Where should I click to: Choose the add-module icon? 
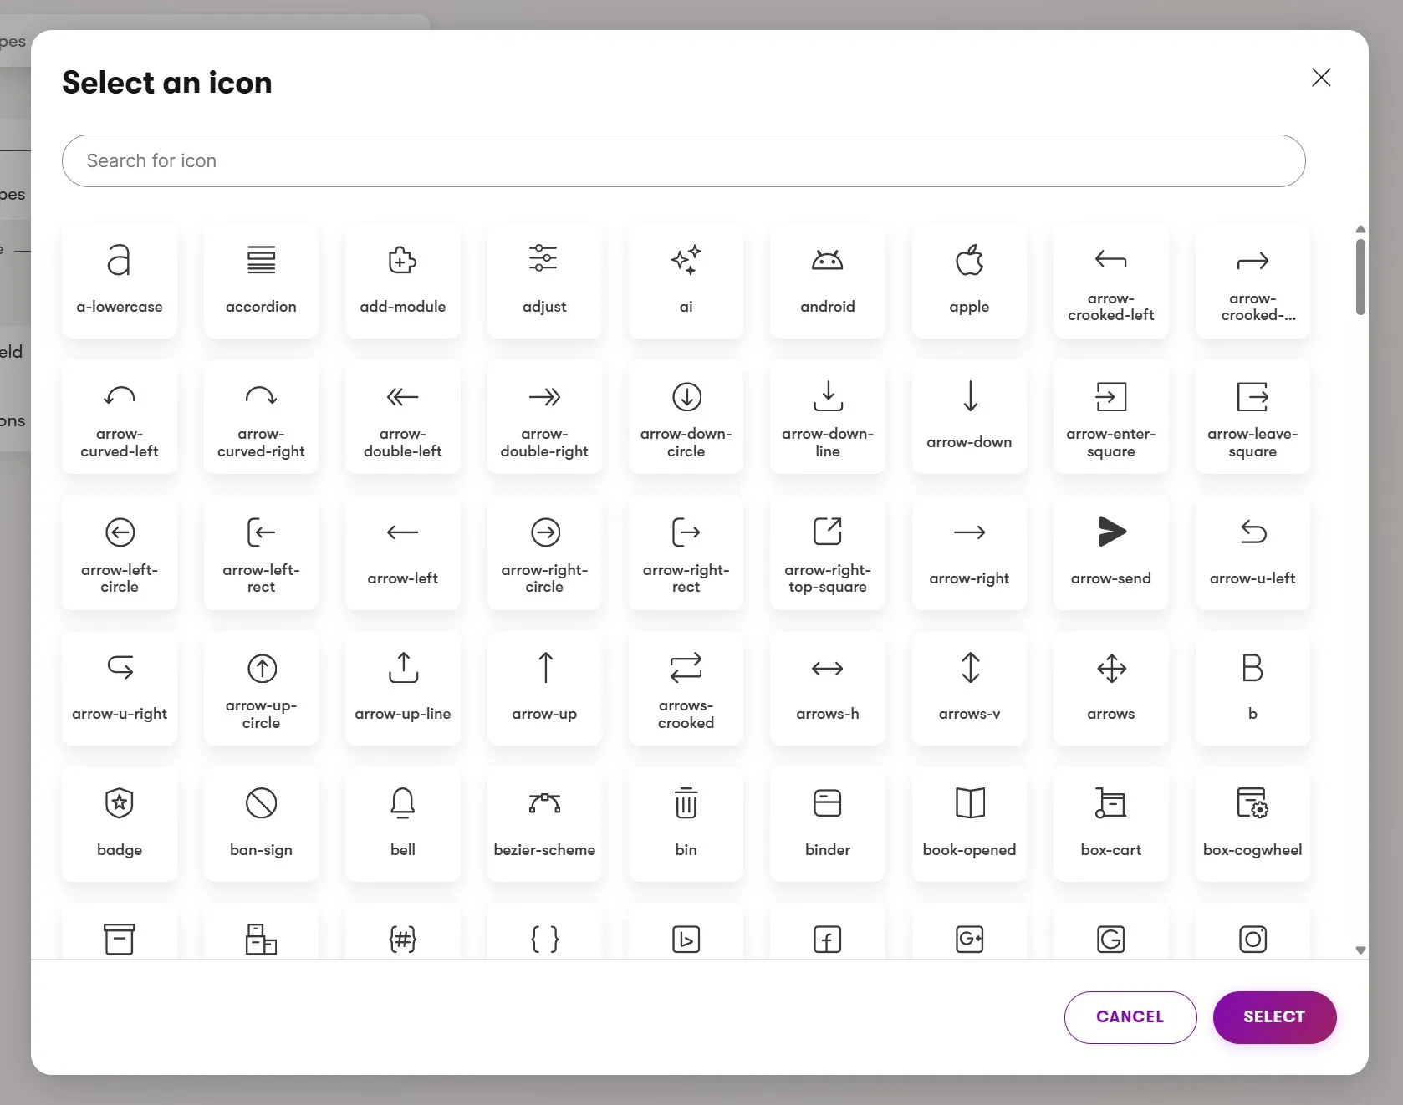402,280
